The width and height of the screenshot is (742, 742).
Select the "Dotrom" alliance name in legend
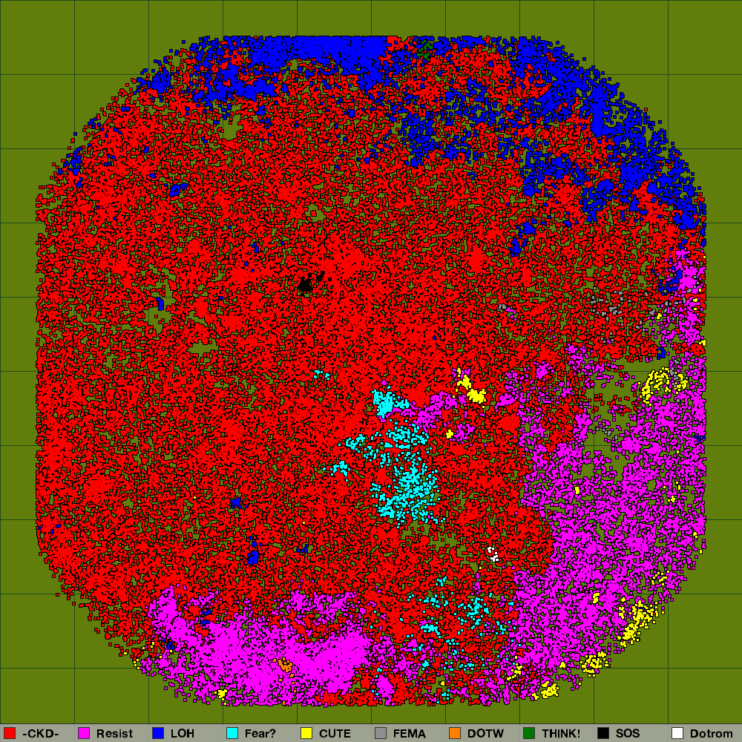(x=711, y=733)
